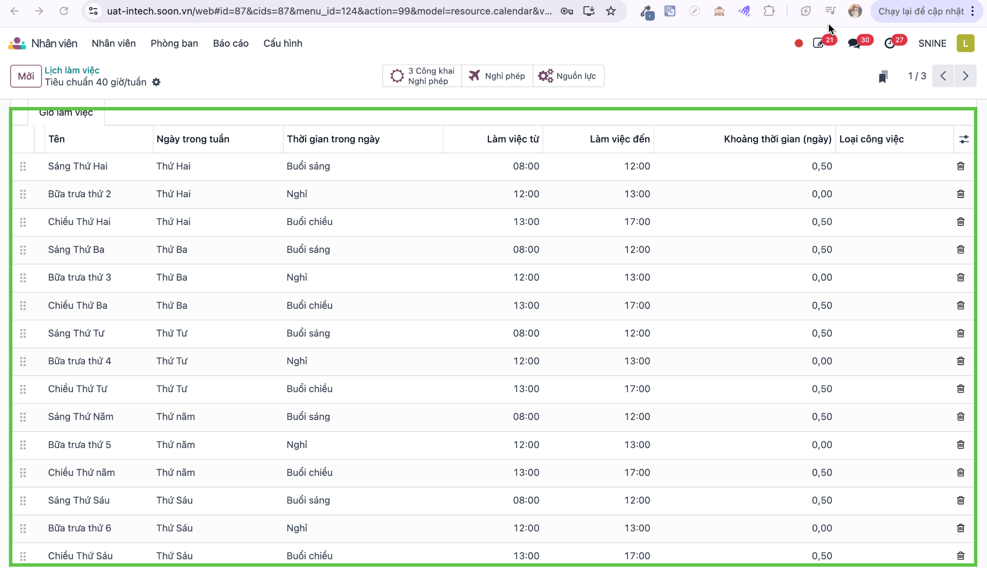Viewport: 987px width, 568px height.
Task: Open the Lịch làm việc breadcrumb link
Action: click(x=72, y=70)
